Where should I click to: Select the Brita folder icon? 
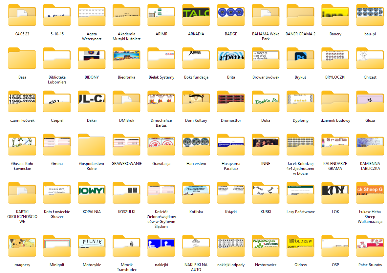click(231, 58)
